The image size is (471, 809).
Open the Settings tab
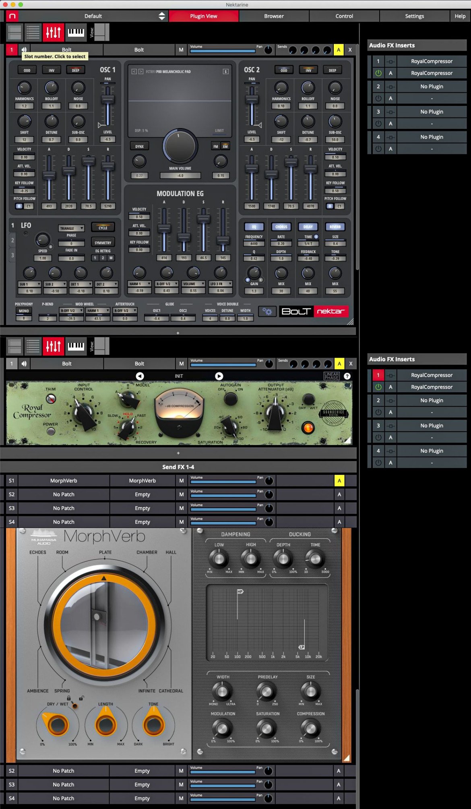click(414, 16)
